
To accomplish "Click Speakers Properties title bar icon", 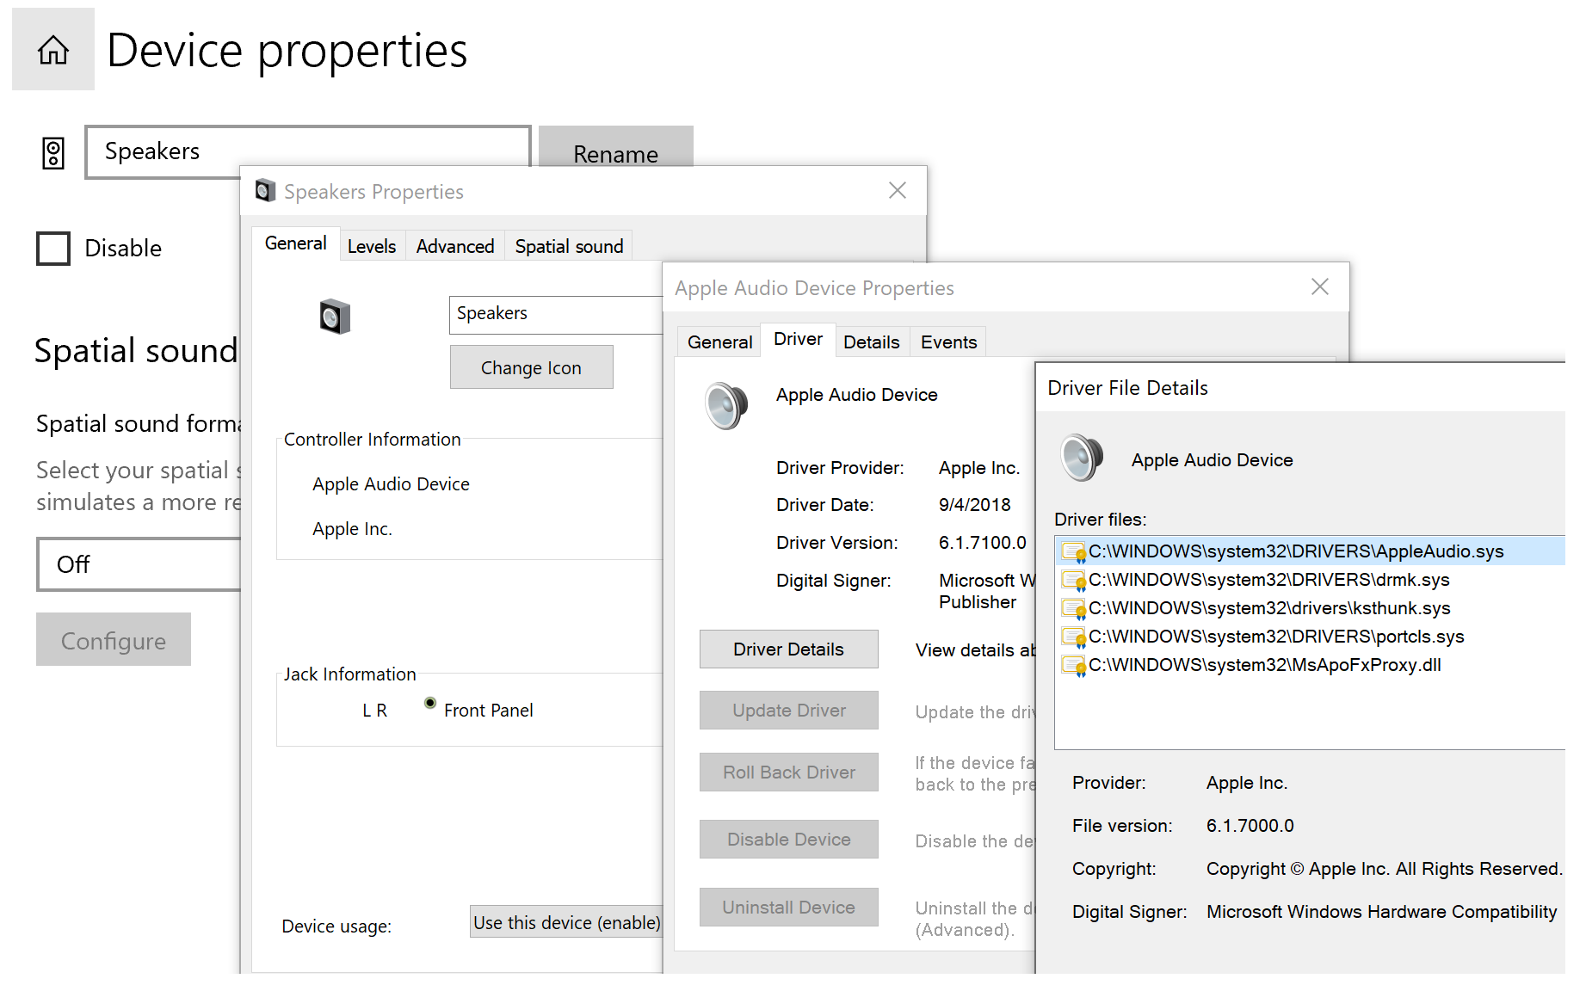I will (265, 191).
